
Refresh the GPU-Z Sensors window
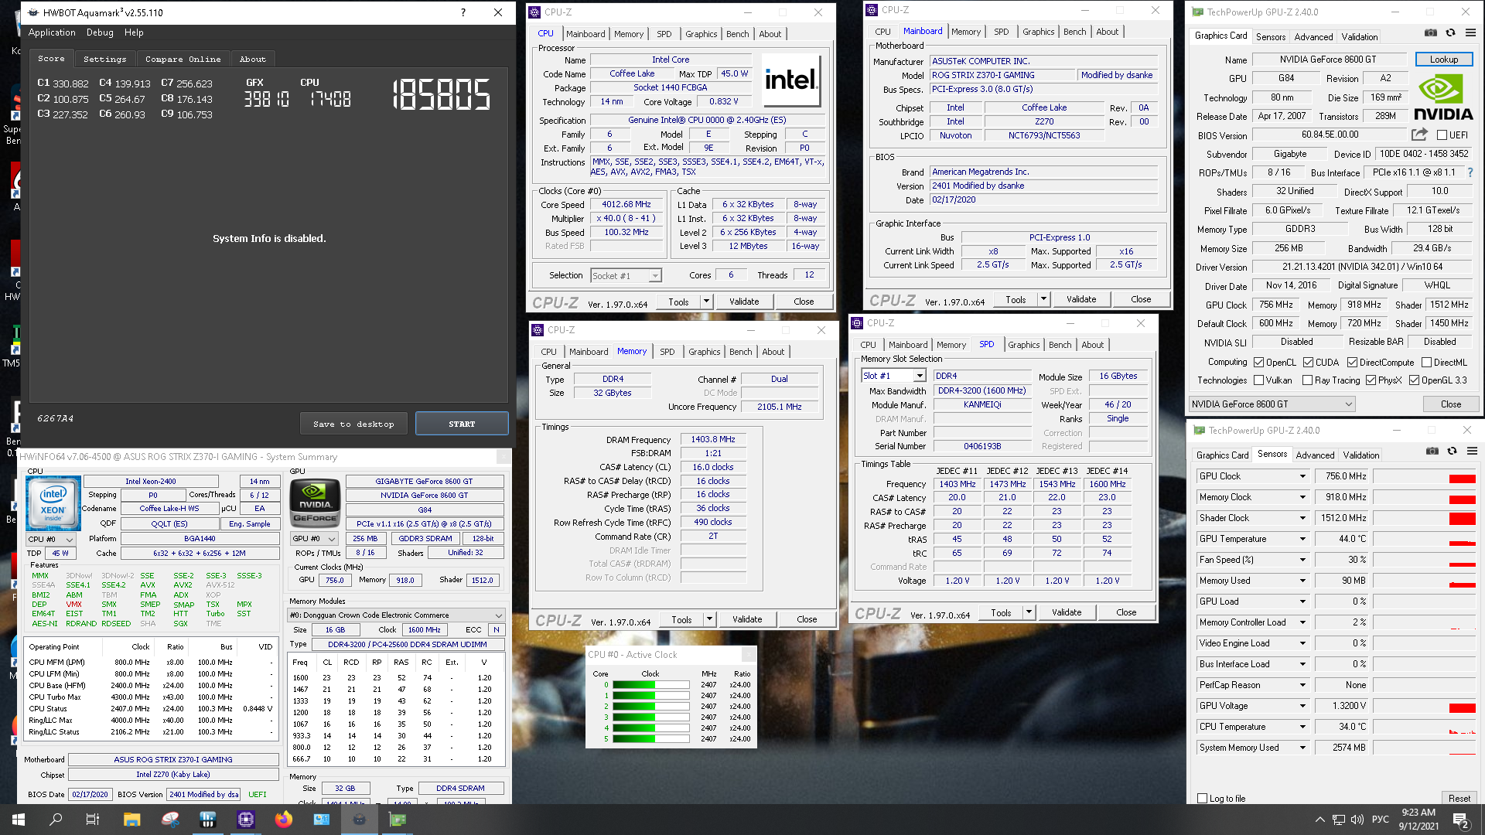(1453, 451)
